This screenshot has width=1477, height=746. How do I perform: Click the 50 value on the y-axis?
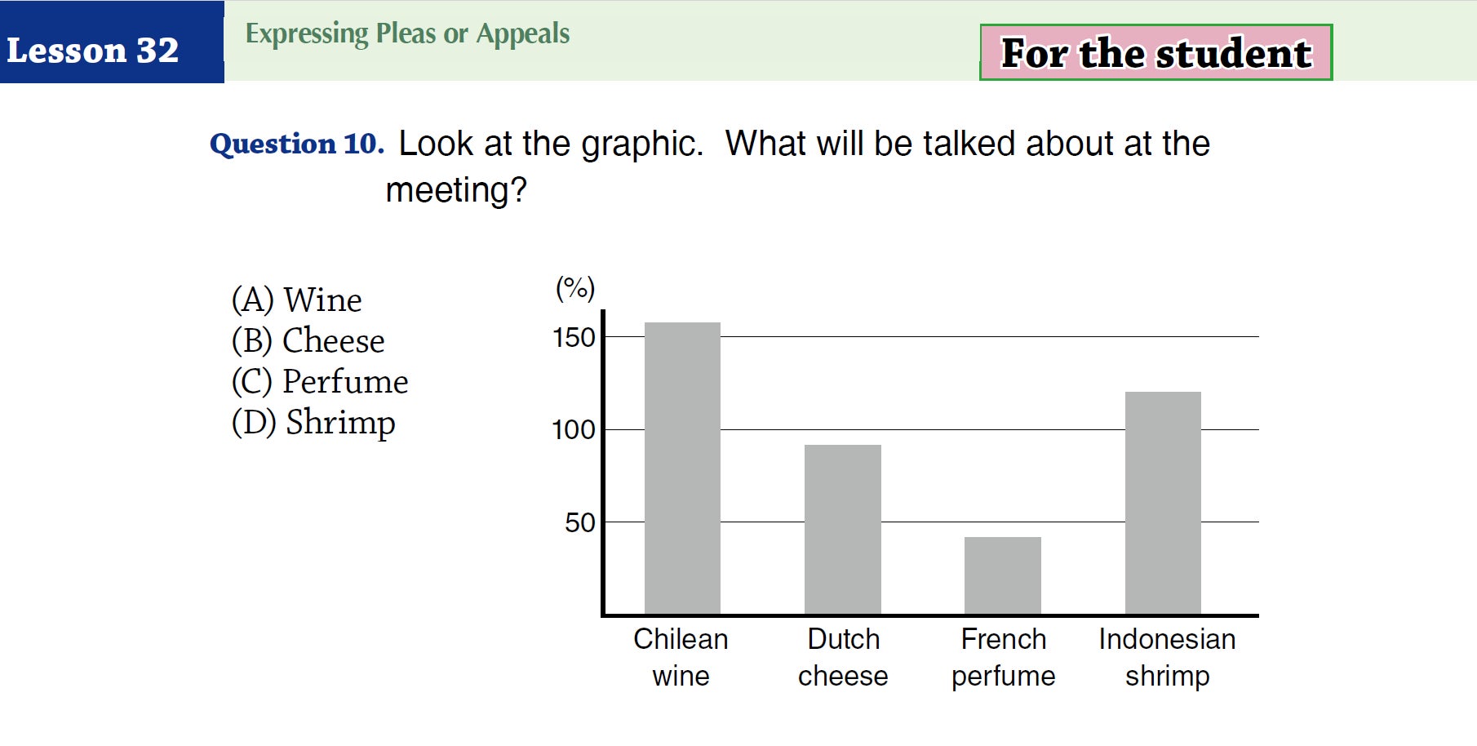[580, 522]
